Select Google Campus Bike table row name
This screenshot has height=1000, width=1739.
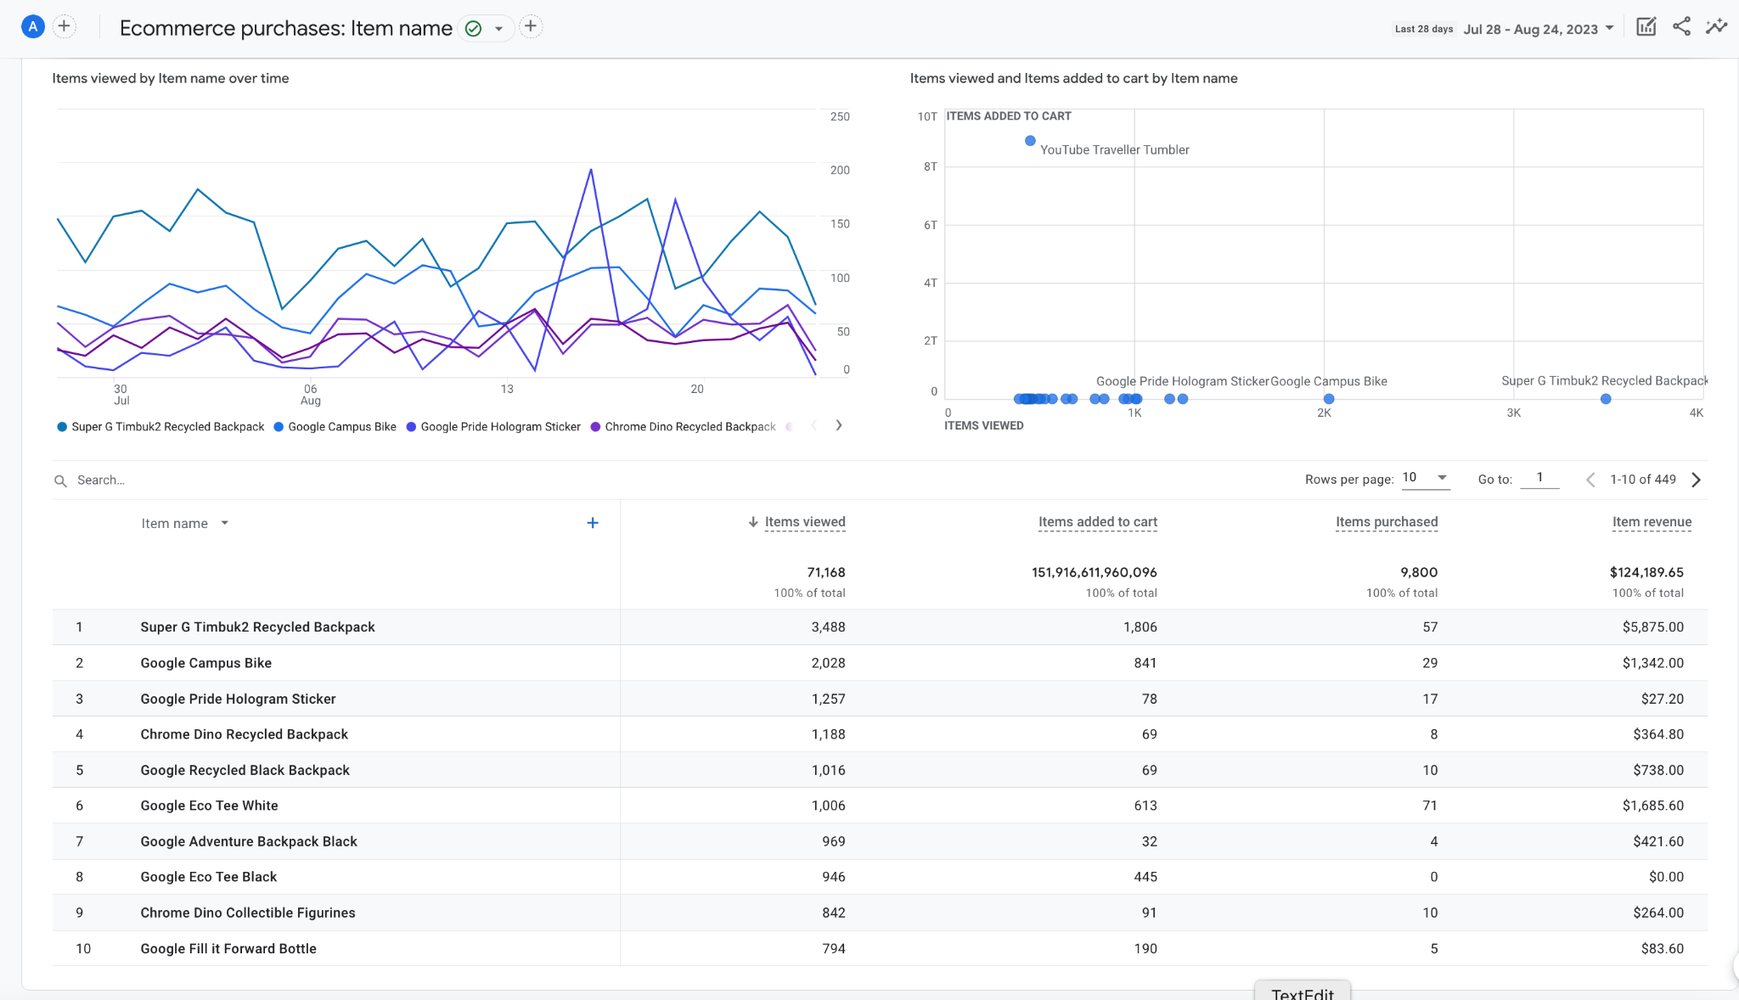pos(206,663)
